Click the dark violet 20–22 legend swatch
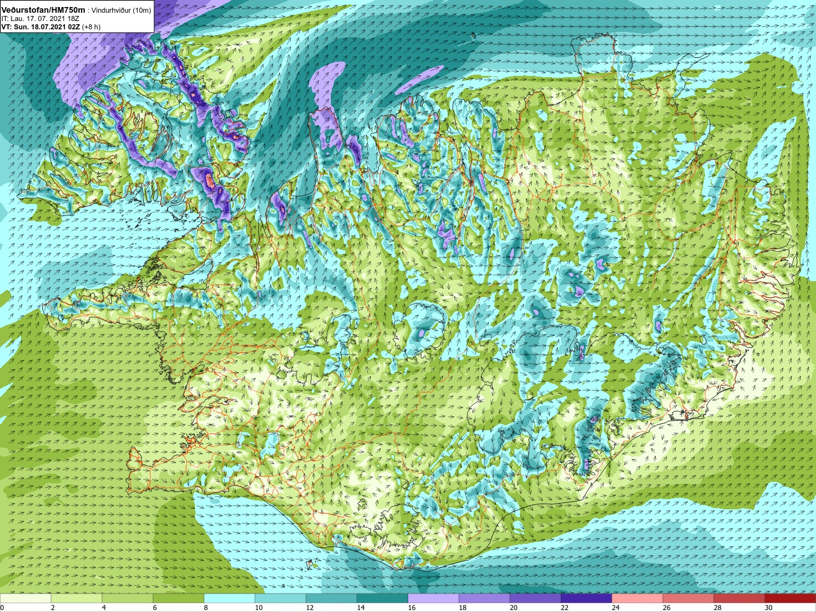 click(x=535, y=599)
